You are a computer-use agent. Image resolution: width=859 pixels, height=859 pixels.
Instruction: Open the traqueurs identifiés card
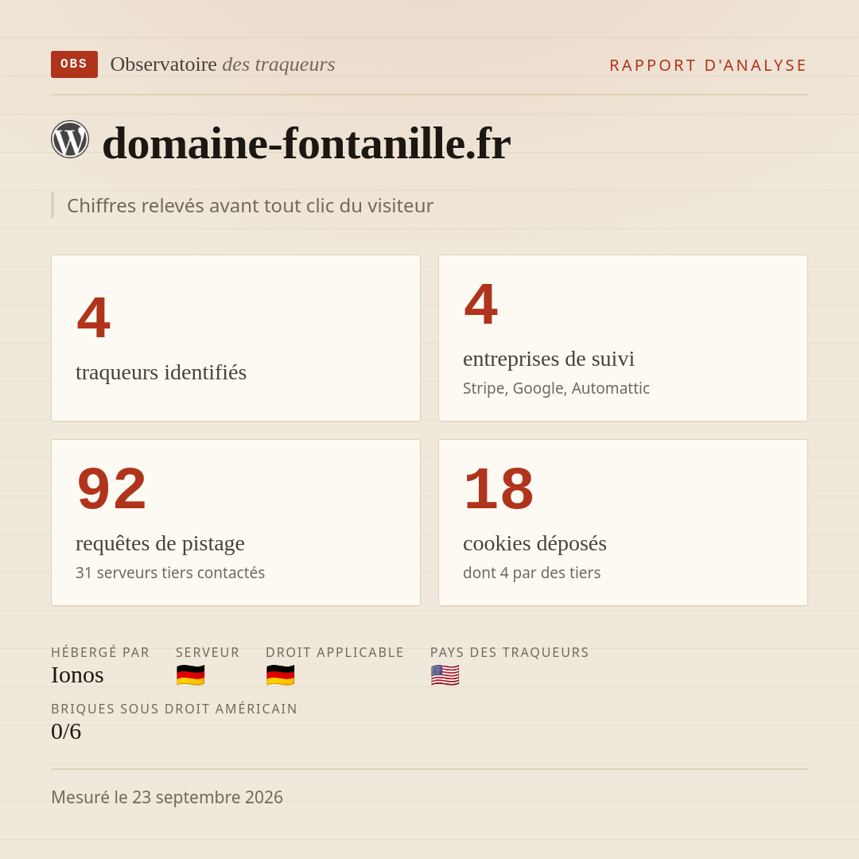tap(235, 338)
